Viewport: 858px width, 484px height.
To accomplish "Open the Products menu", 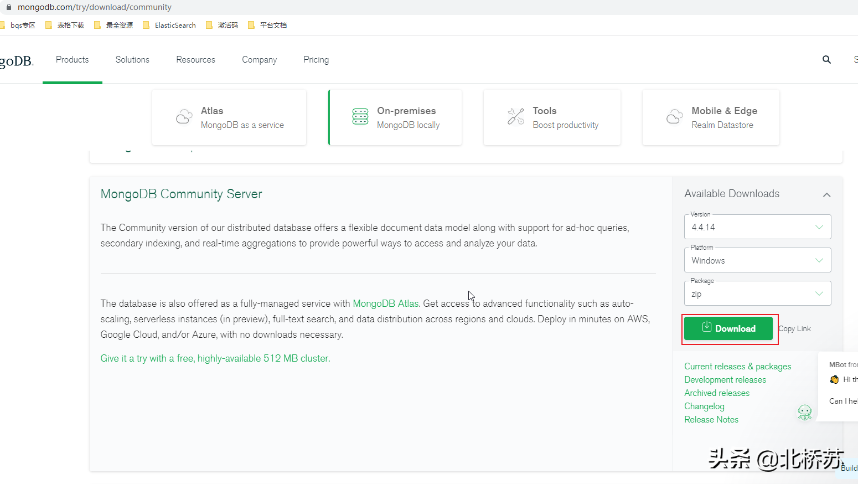I will point(72,59).
